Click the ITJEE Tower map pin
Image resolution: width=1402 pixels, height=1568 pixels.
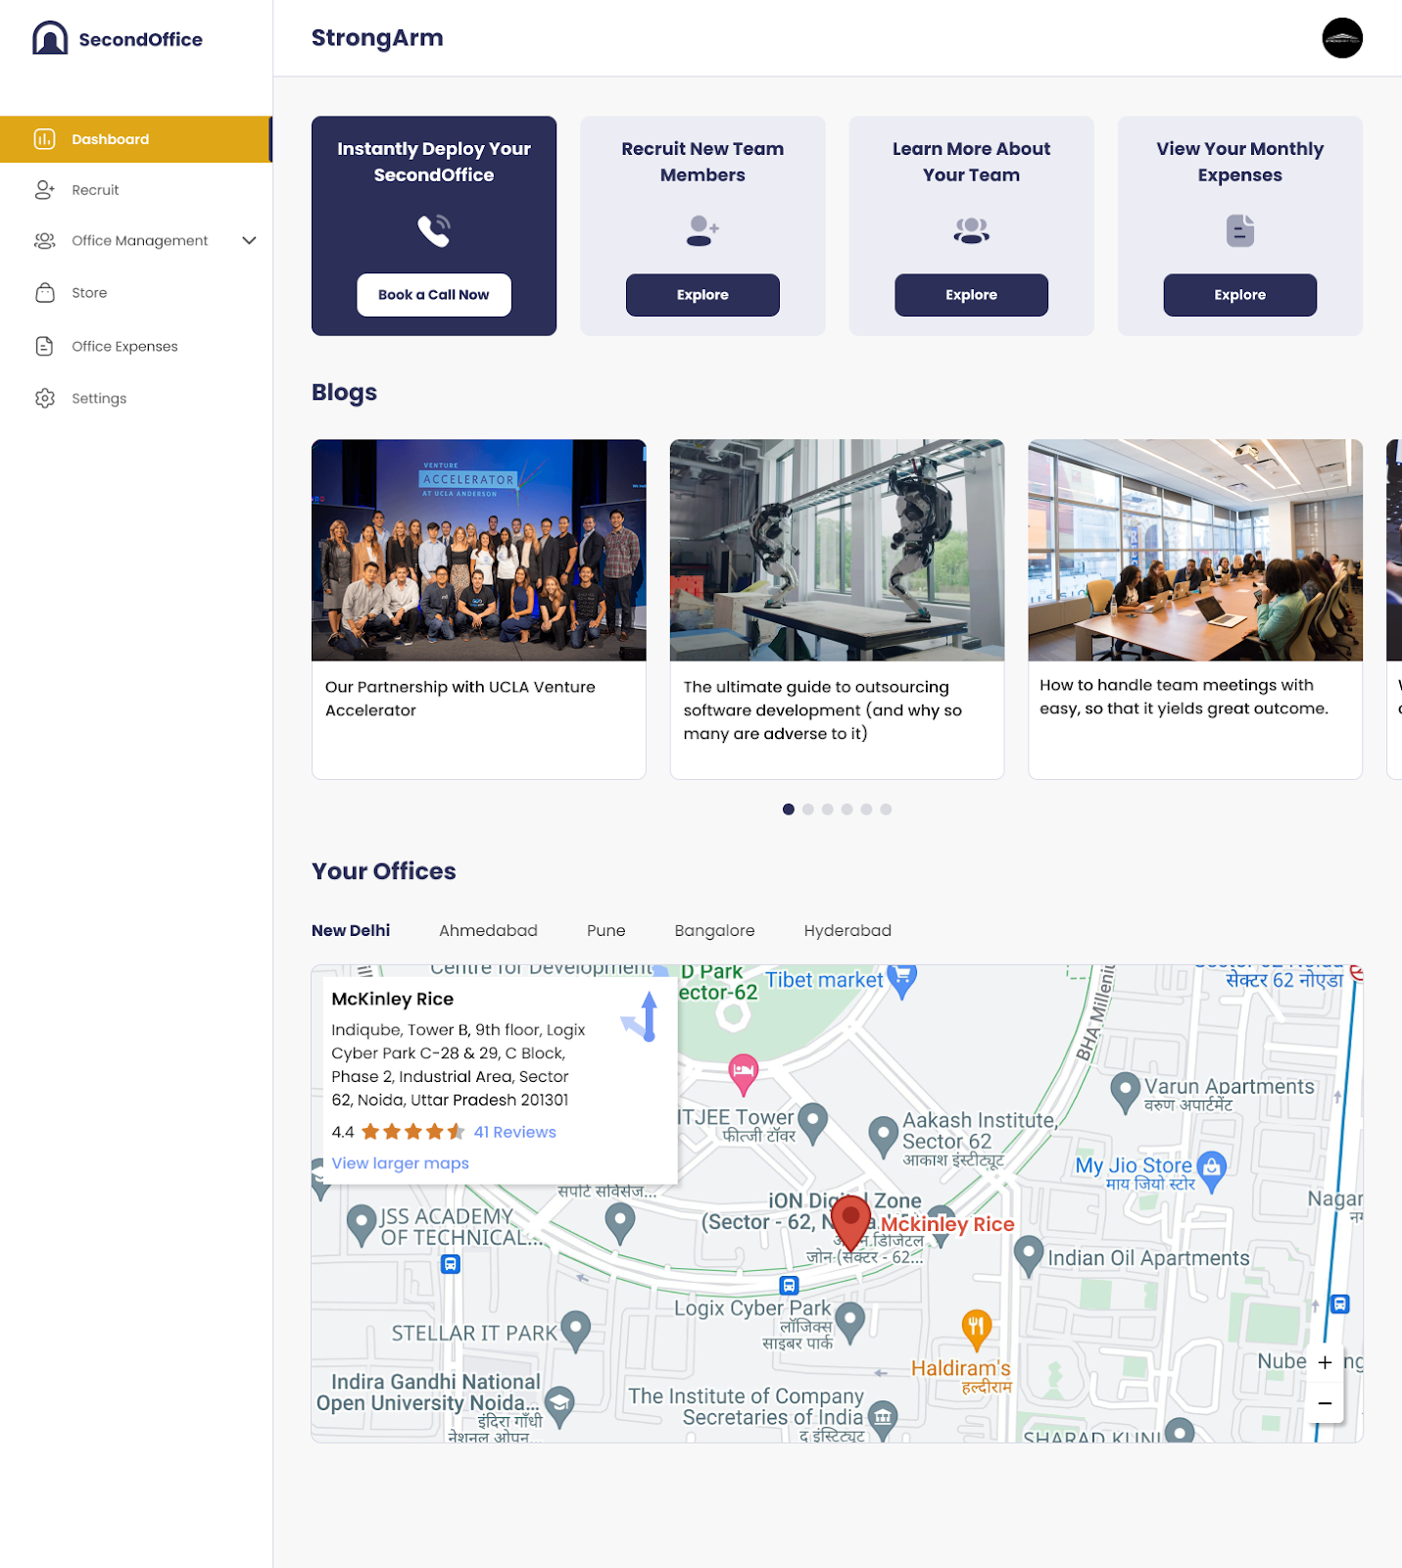click(x=813, y=1122)
